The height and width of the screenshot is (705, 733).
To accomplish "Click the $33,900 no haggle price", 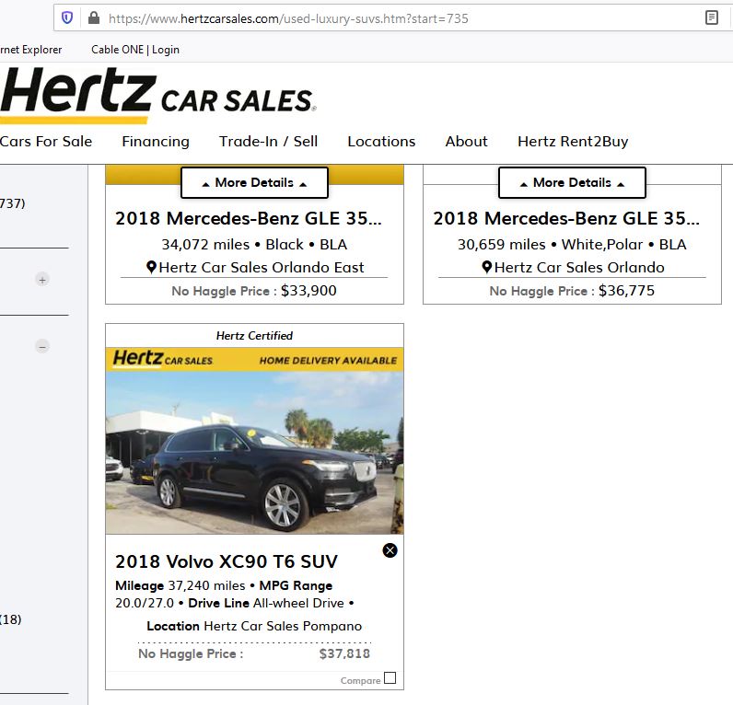I will click(x=308, y=291).
